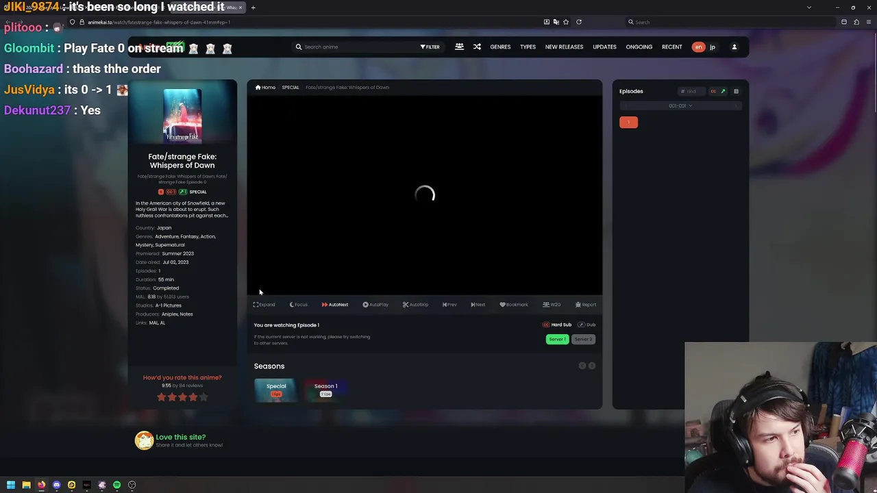Image resolution: width=877 pixels, height=493 pixels.
Task: Select the Dub option
Action: click(x=586, y=325)
